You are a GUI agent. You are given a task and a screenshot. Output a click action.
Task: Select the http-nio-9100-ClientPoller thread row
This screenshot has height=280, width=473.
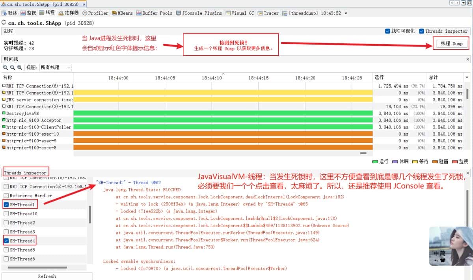click(x=233, y=127)
